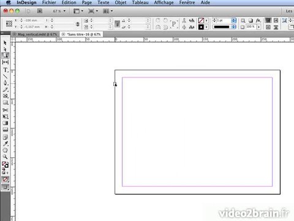The width and height of the screenshot is (294, 221).
Task: Click the fill color swatch in control panel
Action: [x=201, y=20]
